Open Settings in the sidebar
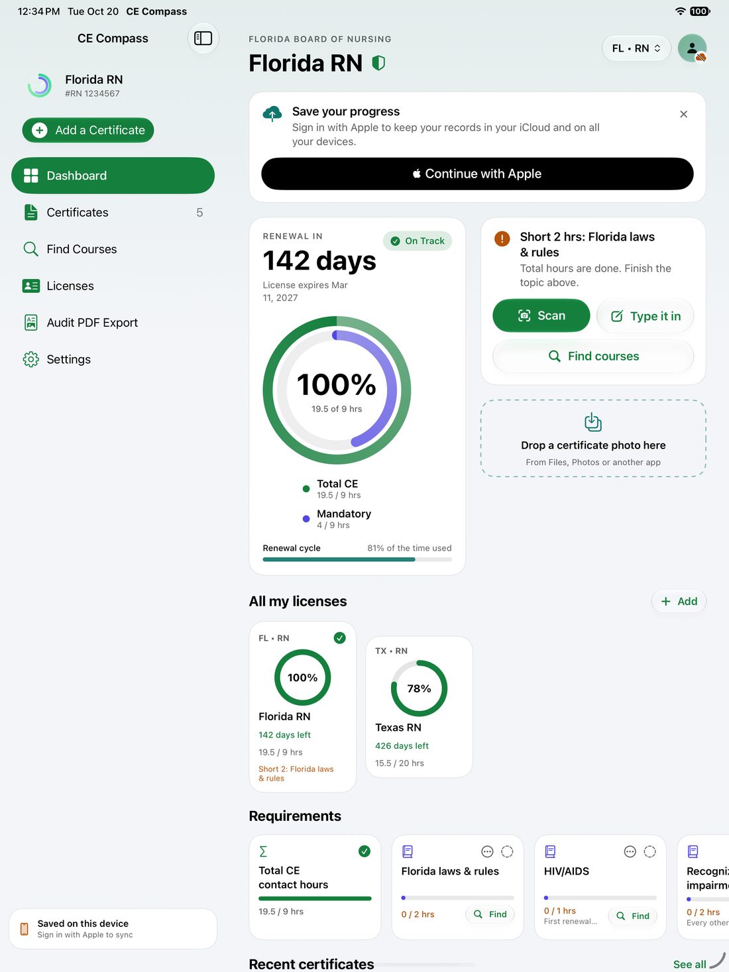This screenshot has height=972, width=729. [113, 359]
